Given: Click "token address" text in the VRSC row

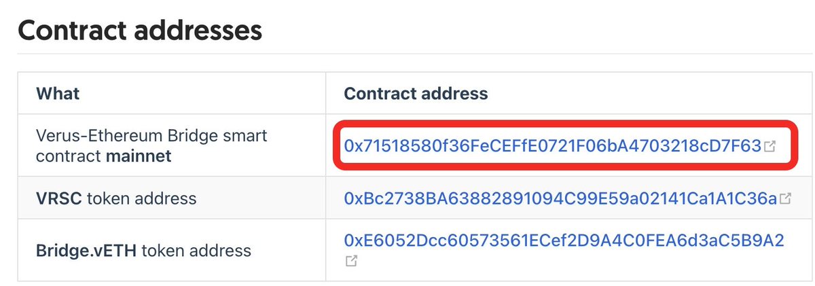Looking at the screenshot, I should (142, 198).
